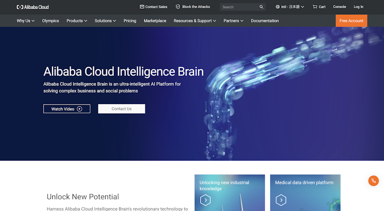Expand Resources & Support menu
Image resolution: width=384 pixels, height=211 pixels.
tap(194, 21)
